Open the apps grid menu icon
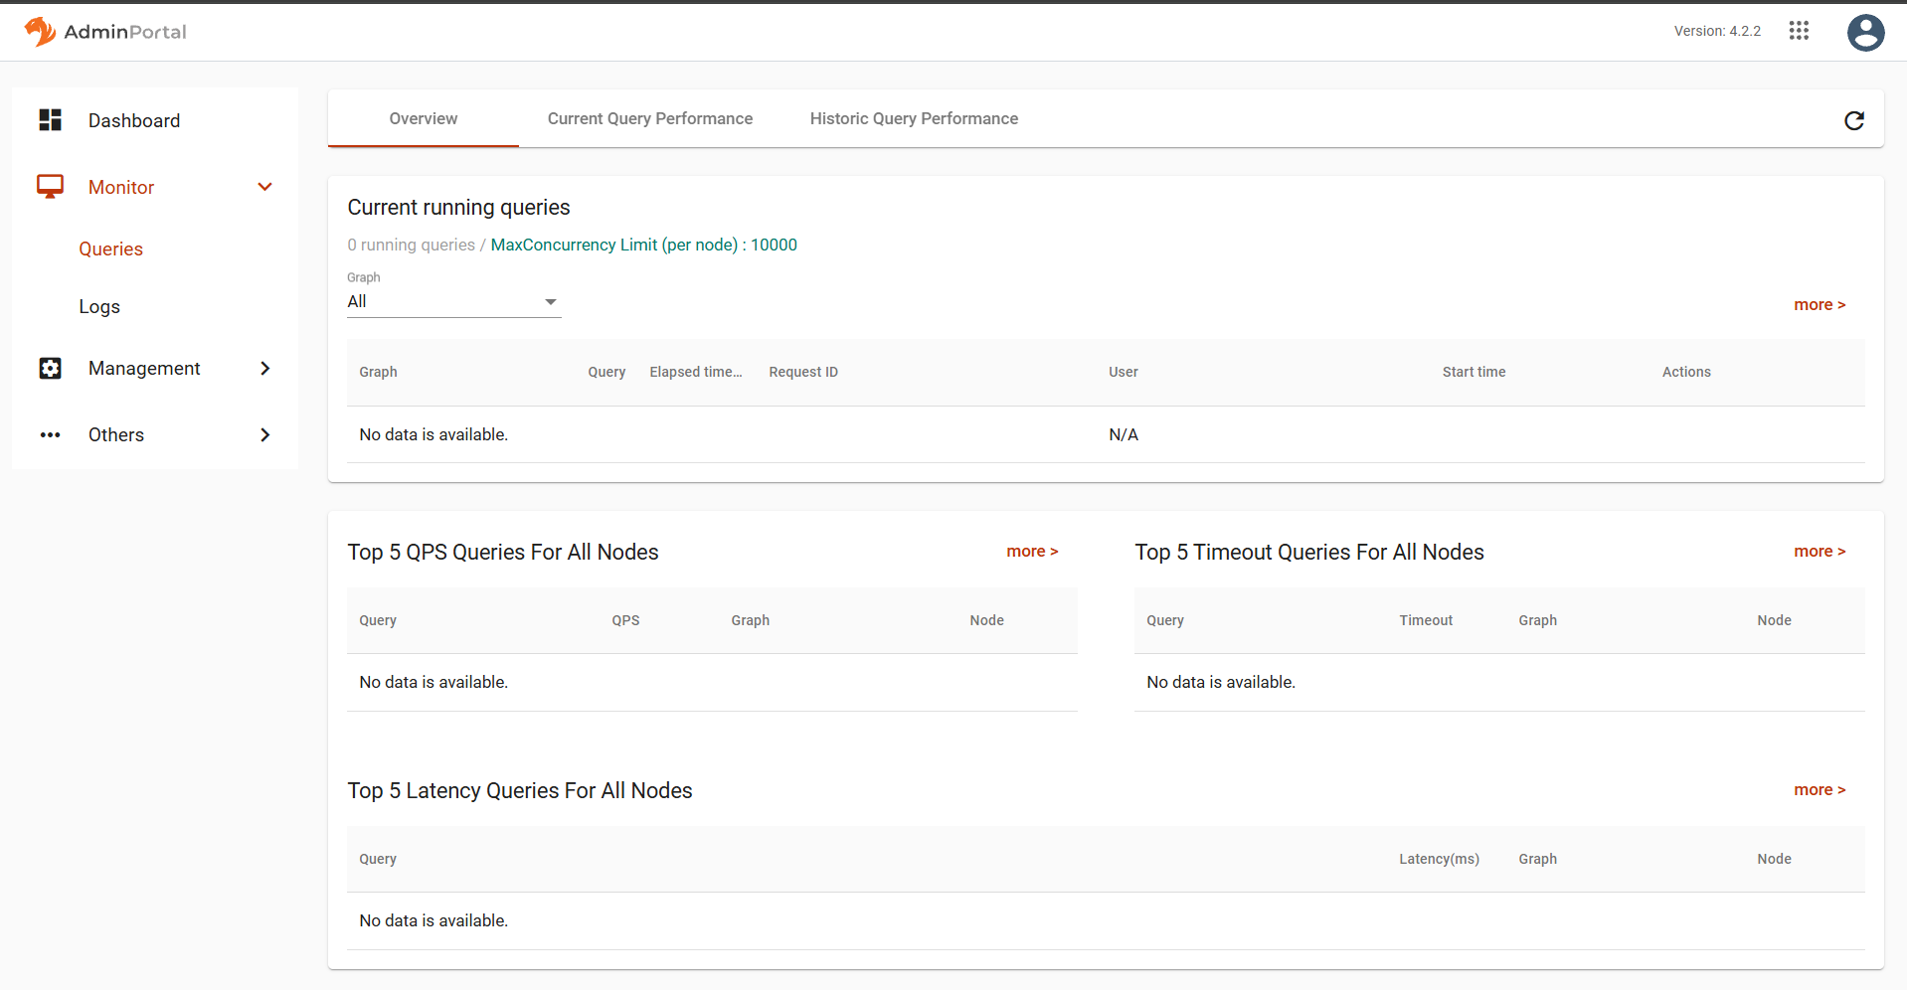 click(x=1799, y=31)
